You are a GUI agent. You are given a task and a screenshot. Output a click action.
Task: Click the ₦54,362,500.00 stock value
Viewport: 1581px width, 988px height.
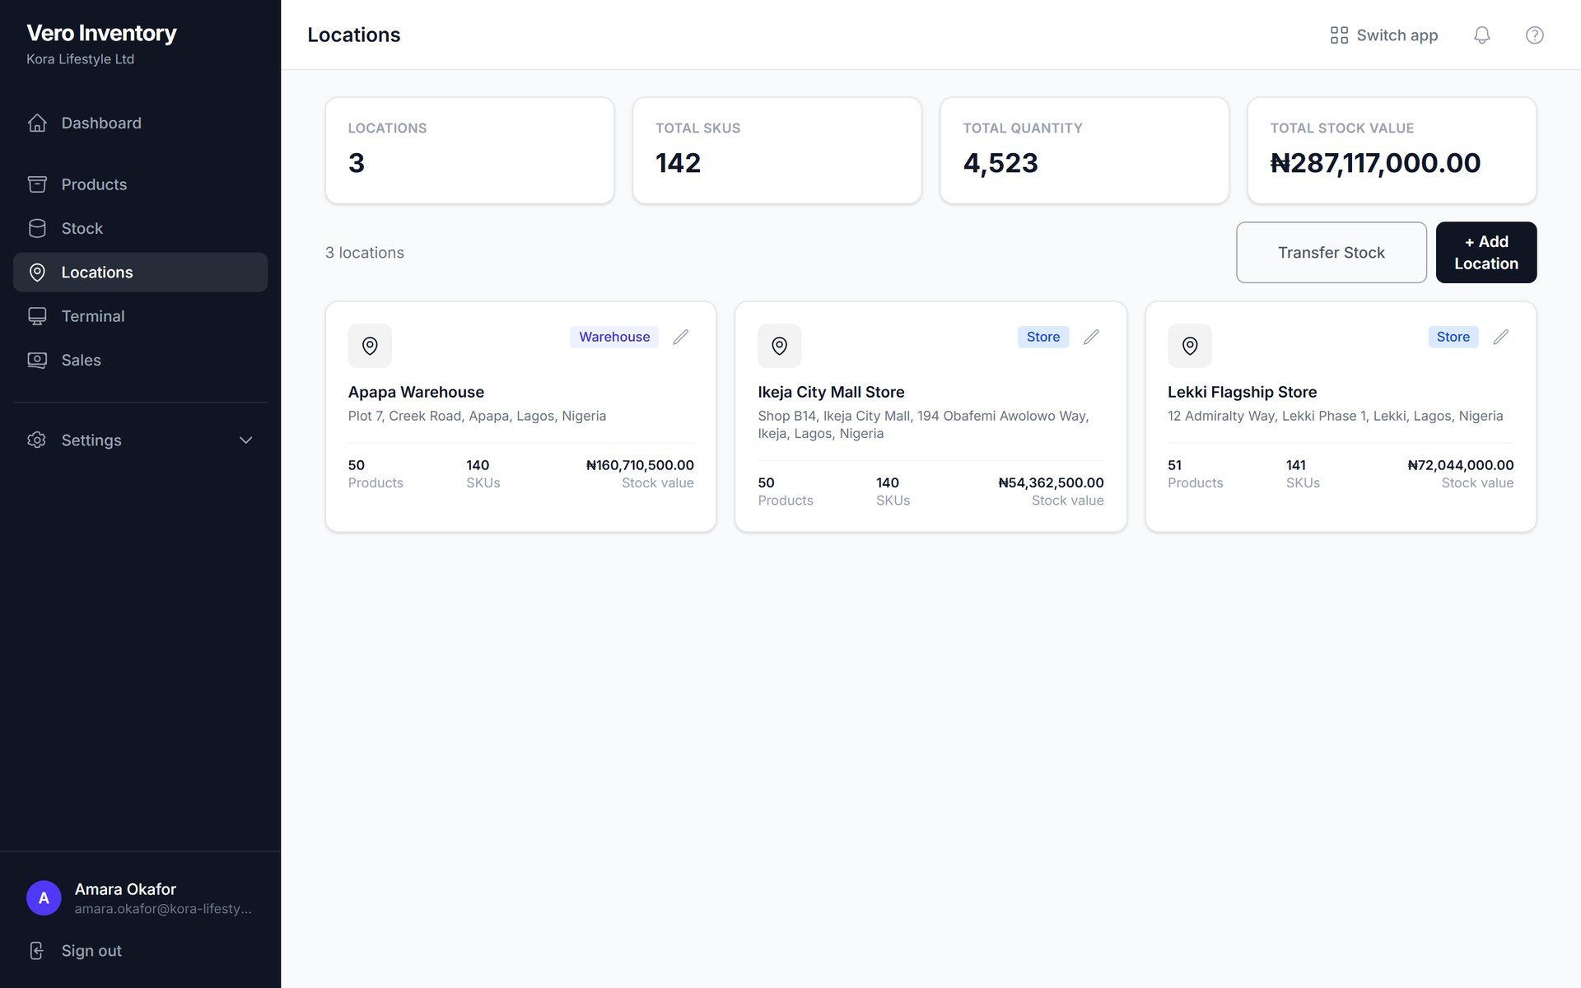1051,482
